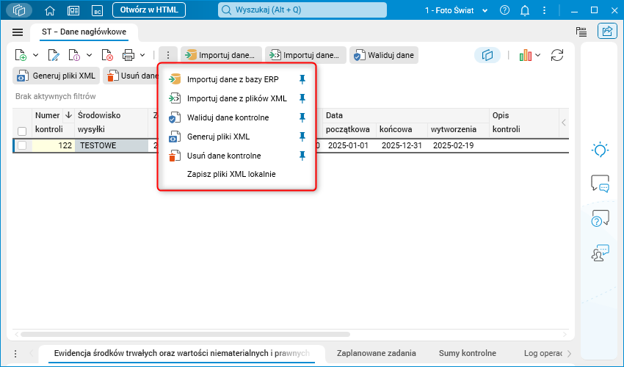Screen dimensions: 624x367
Task: Click the edit record pencil icon
Action: [54, 55]
